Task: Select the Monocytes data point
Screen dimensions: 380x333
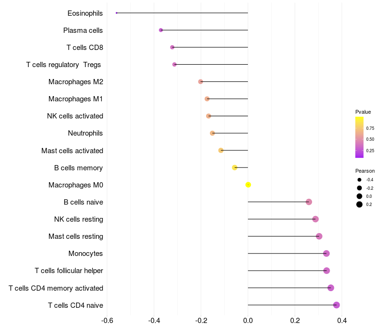Action: pos(326,254)
